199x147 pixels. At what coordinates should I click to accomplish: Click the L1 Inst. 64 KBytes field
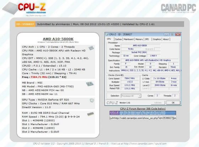click(x=160, y=82)
